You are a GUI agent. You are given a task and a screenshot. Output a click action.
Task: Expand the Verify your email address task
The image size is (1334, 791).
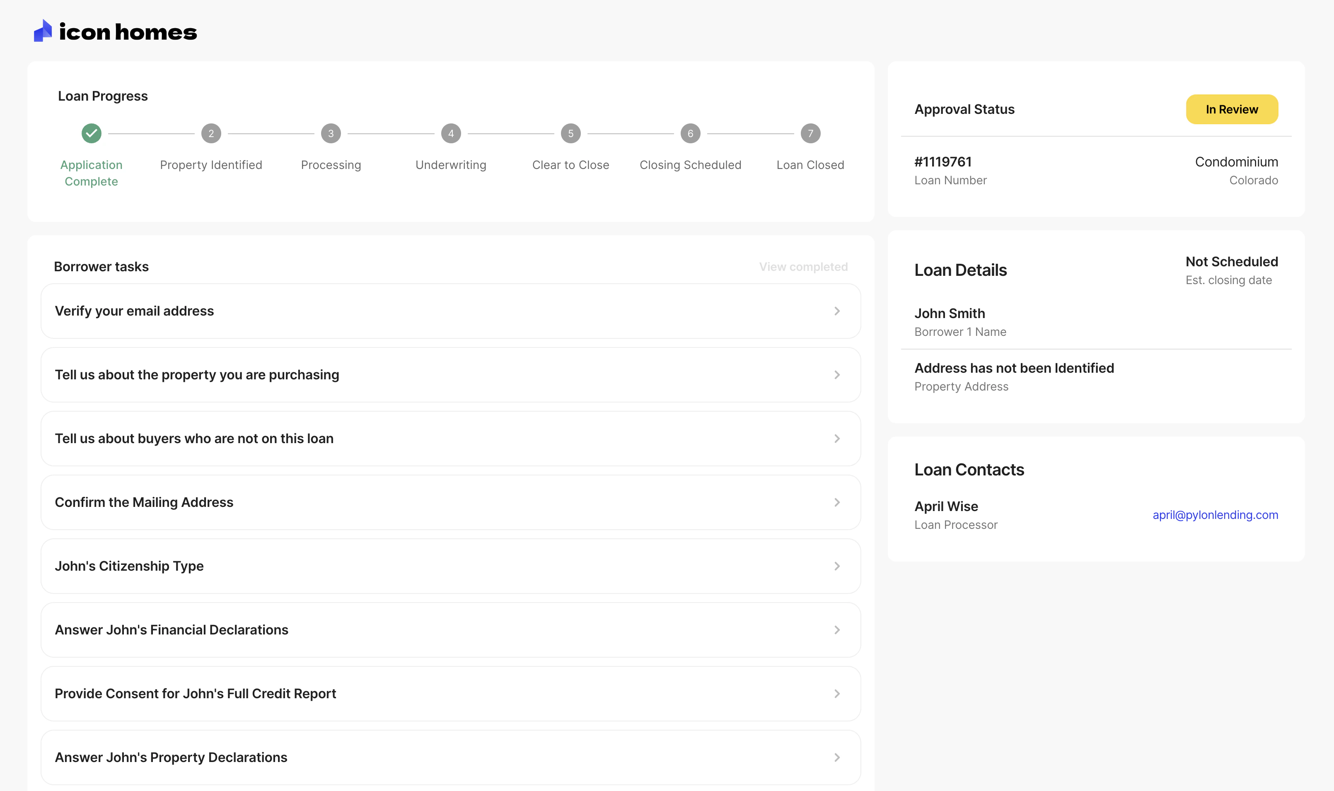coord(836,311)
